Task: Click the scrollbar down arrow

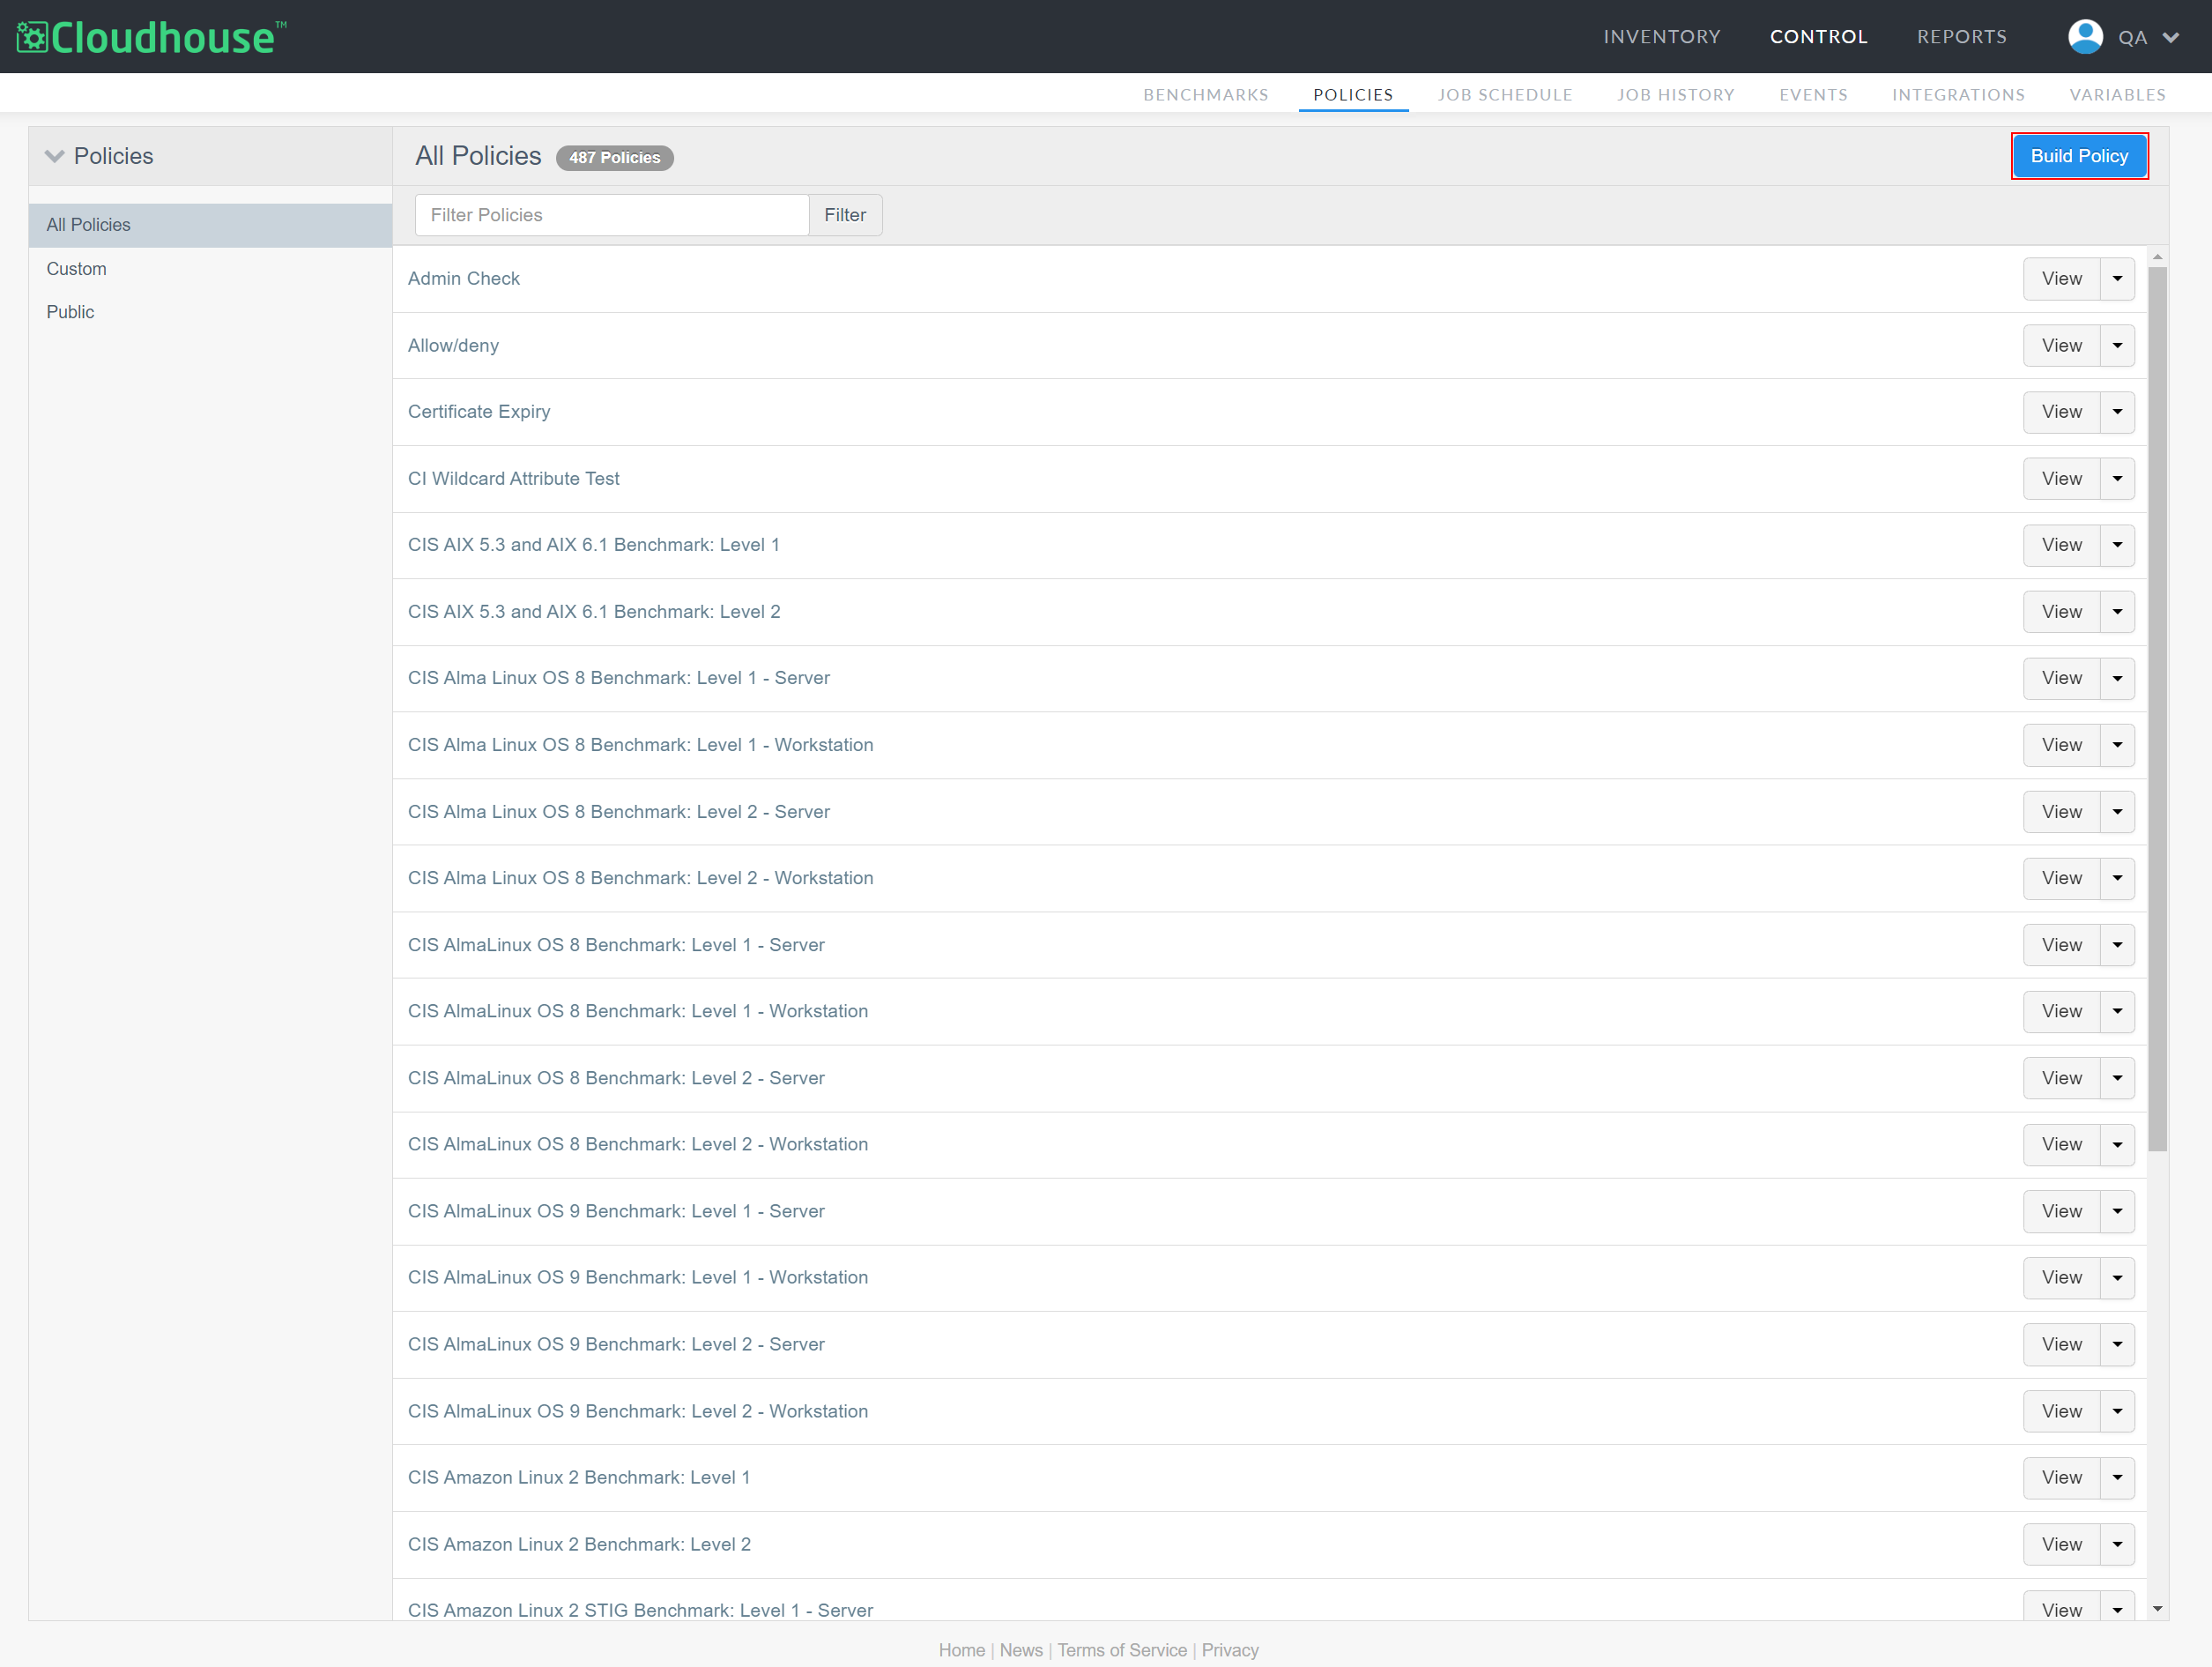Action: [x=2157, y=1609]
